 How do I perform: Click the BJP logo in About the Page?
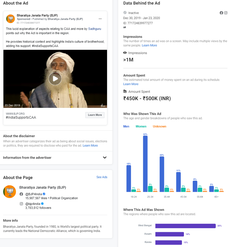[x=10, y=192]
